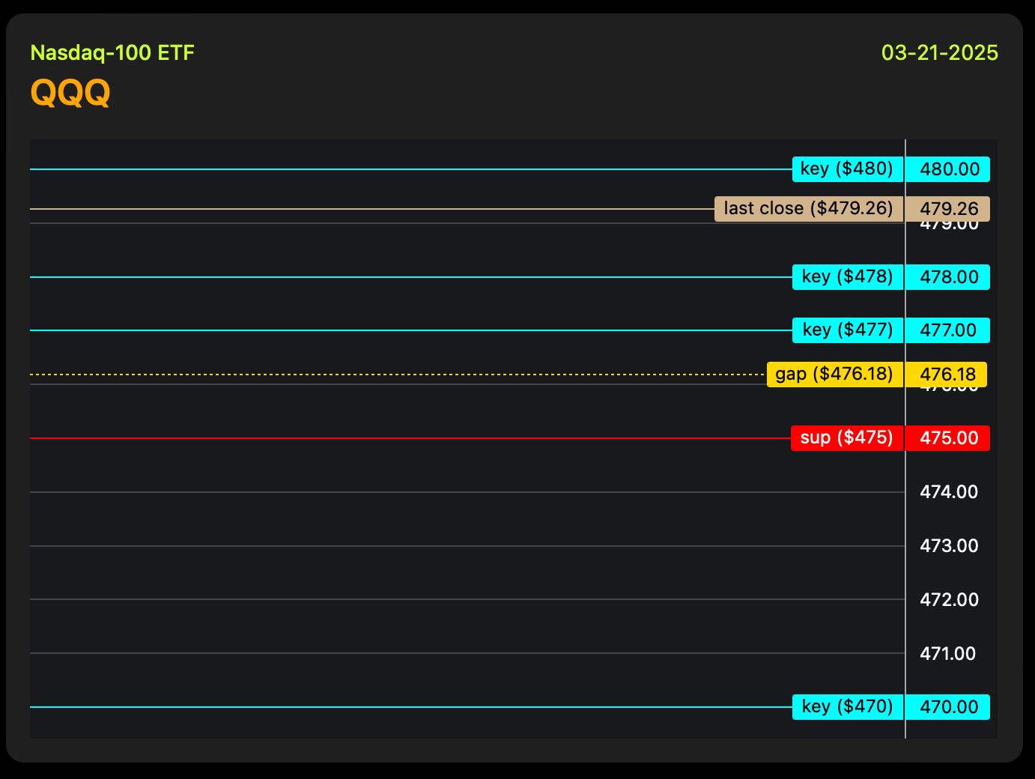Click the 472.00 axis price value
1035x779 pixels.
pyautogui.click(x=949, y=600)
